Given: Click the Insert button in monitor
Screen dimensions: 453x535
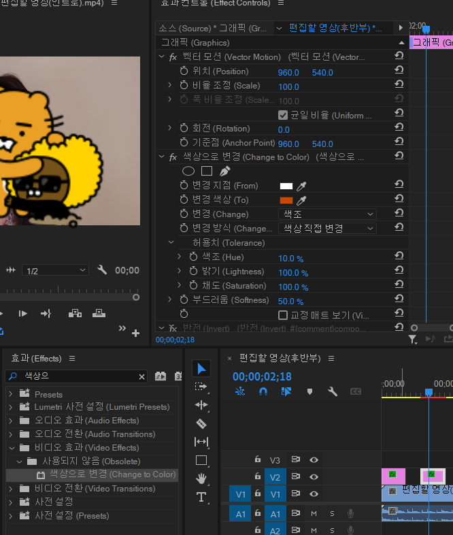Looking at the screenshot, I should point(75,313).
